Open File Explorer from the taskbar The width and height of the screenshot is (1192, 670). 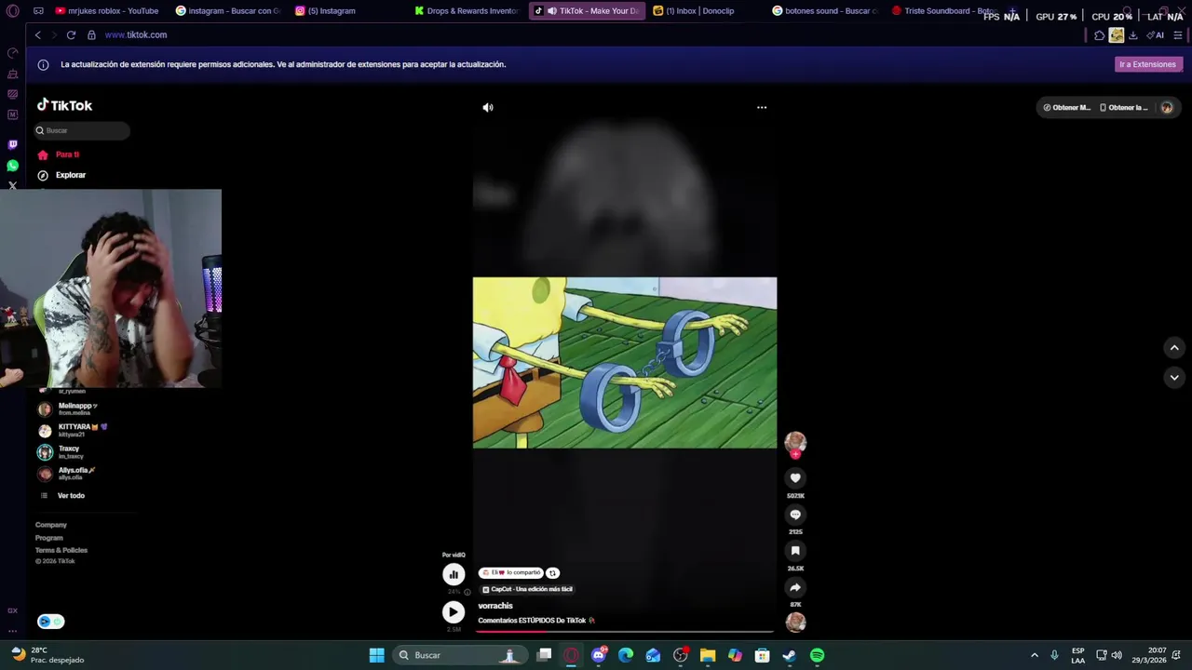click(708, 655)
